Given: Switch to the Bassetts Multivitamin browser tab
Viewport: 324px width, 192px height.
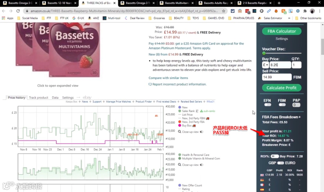Looking at the screenshot, I should pyautogui.click(x=176, y=3).
